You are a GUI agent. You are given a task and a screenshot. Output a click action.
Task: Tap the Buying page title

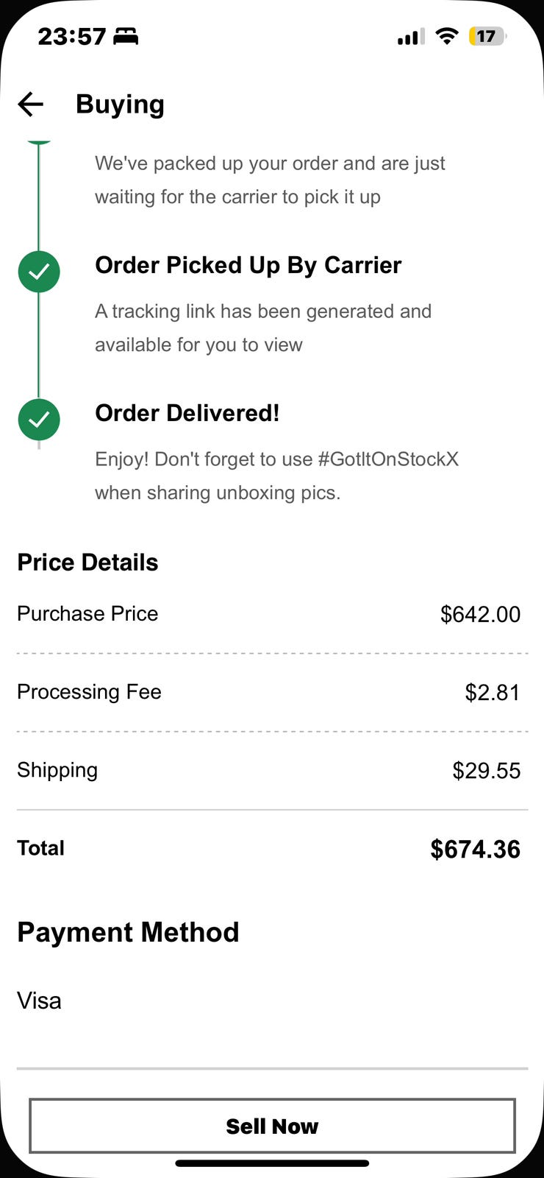[120, 105]
